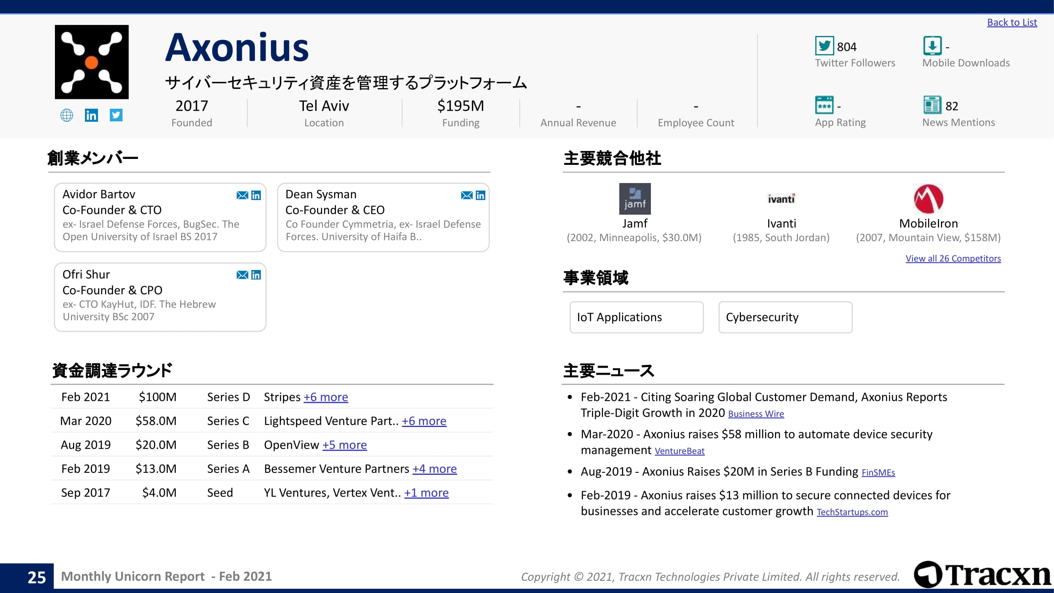This screenshot has width=1054, height=593.
Task: Open Ofri Shur's LinkedIn profile icon
Action: point(256,275)
